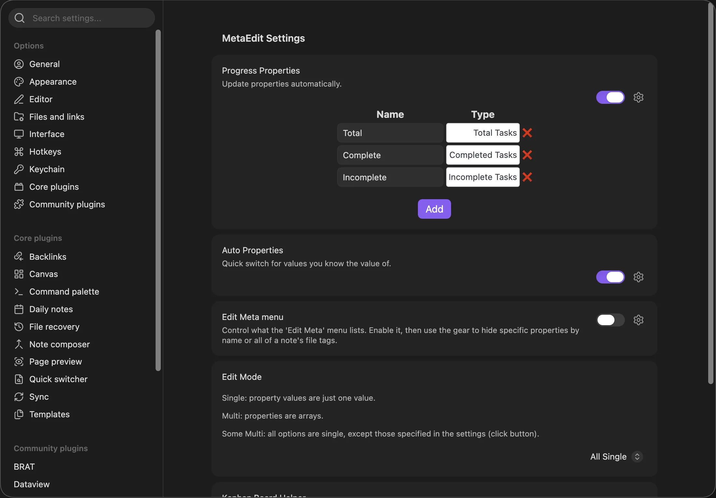Select the Dataview plugin settings
716x498 pixels.
click(x=32, y=484)
